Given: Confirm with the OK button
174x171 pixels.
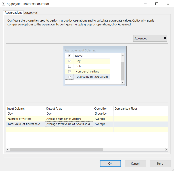Looking at the screenshot, I should click(110, 164).
